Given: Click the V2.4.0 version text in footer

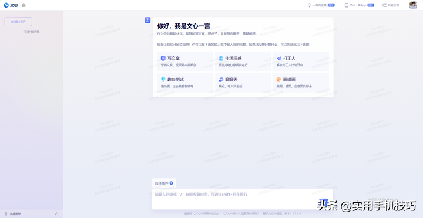Looking at the screenshot, I should pos(297,214).
